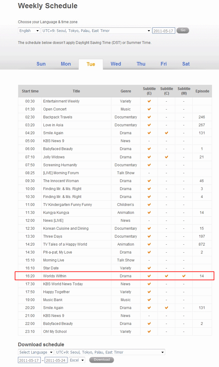Click the Subtitle (E) checkmark for Happy Together

(149, 292)
